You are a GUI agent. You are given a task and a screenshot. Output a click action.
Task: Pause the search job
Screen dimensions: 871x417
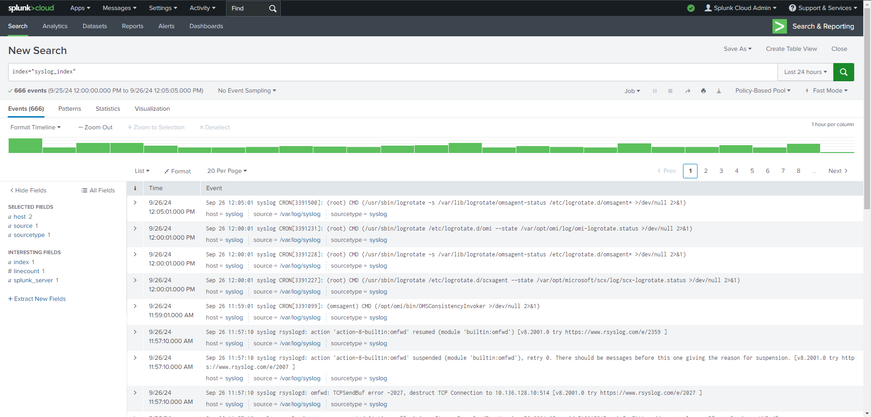click(x=655, y=91)
